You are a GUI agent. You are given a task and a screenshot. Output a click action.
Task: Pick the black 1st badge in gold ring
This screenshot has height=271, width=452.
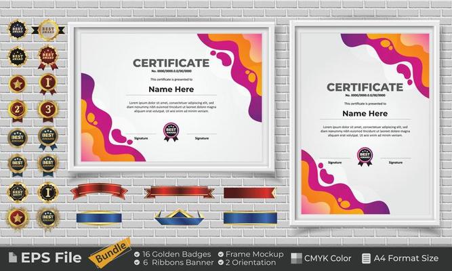[48, 192]
